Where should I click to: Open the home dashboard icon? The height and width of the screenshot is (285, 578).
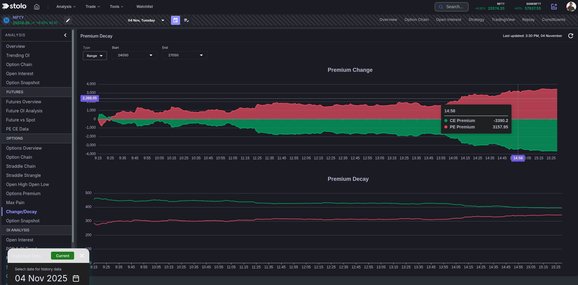click(x=37, y=6)
